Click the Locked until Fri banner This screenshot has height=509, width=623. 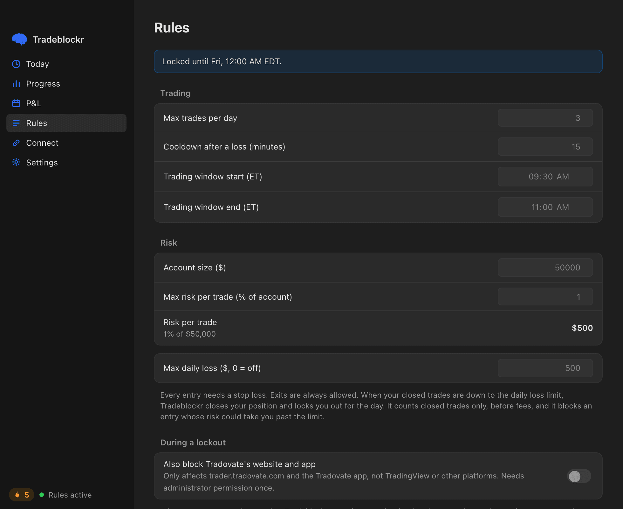pos(378,61)
